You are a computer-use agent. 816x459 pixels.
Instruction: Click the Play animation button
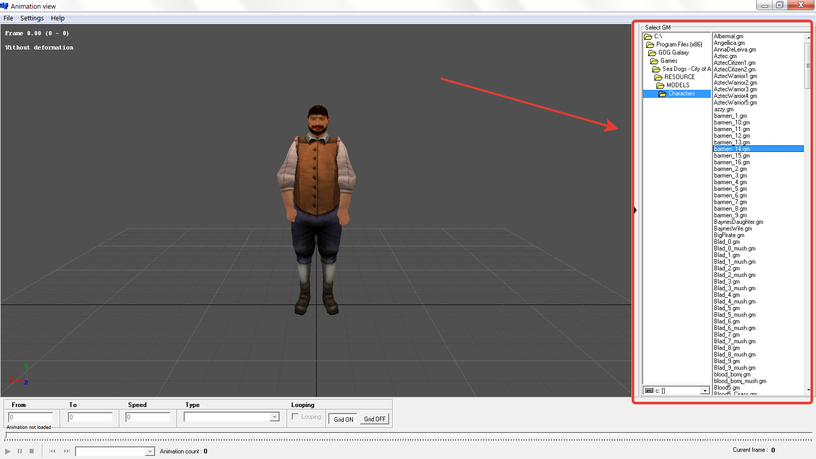point(8,451)
